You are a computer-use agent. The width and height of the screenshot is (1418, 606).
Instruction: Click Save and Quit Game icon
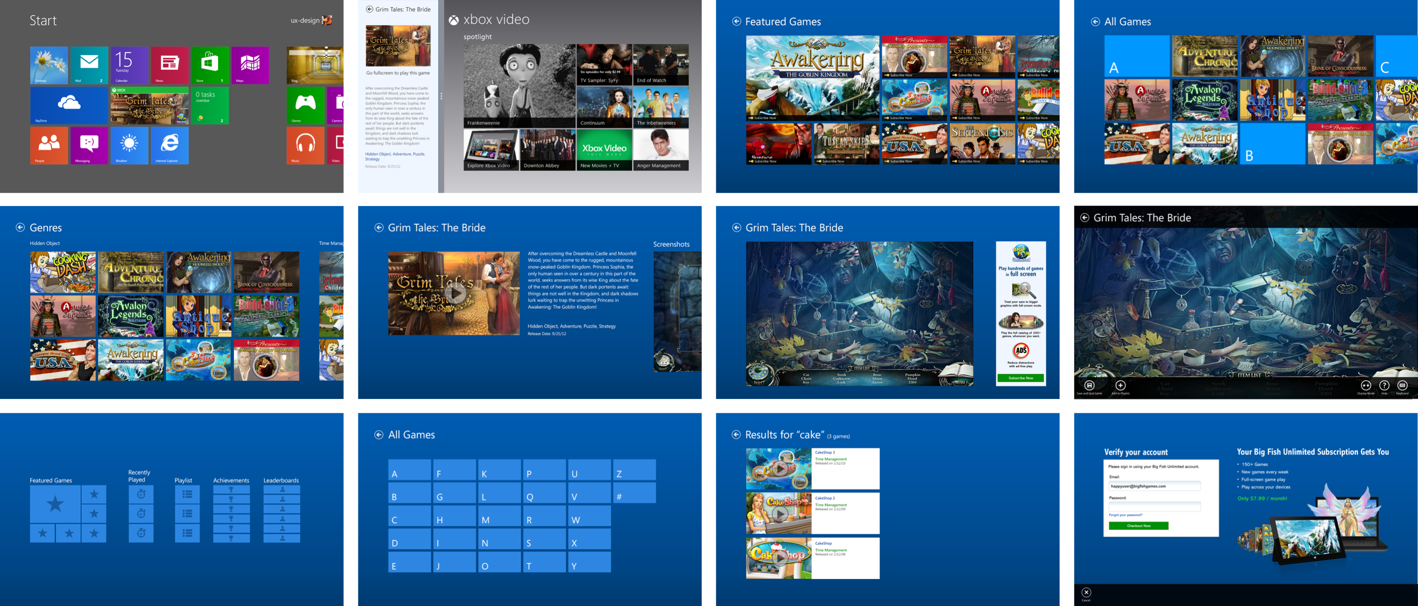pos(1089,386)
